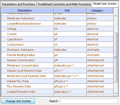Viewport: 120px width, 105px height.
Task: Click the vertical scrollbar thumb
Action: click(116, 58)
